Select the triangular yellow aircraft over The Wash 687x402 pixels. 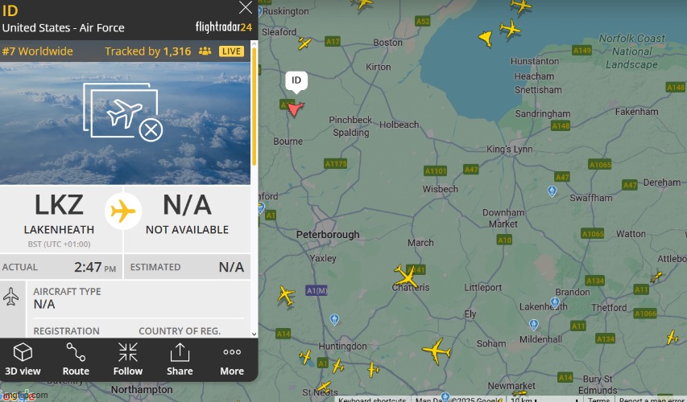click(x=485, y=38)
